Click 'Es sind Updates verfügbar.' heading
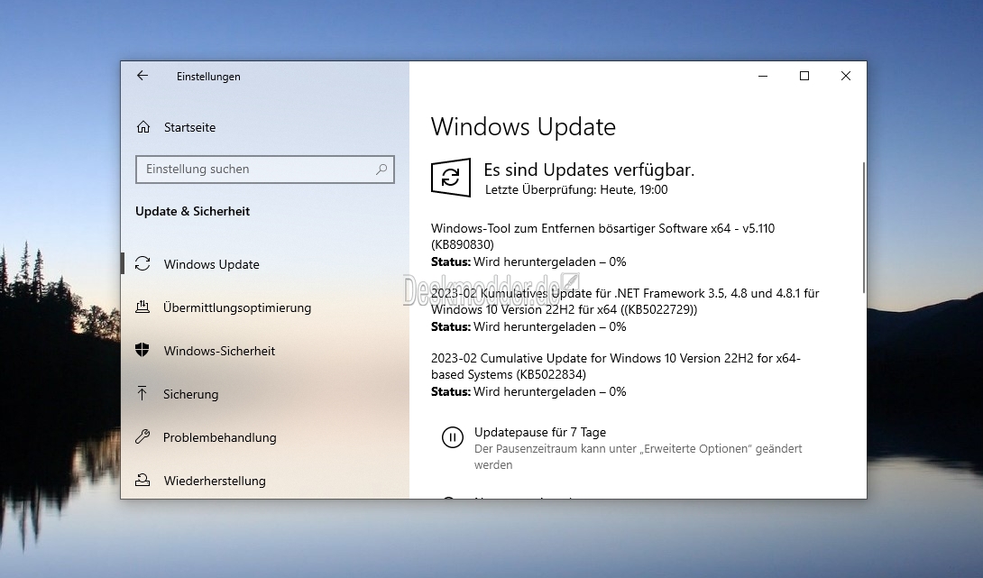This screenshot has height=578, width=983. [589, 170]
